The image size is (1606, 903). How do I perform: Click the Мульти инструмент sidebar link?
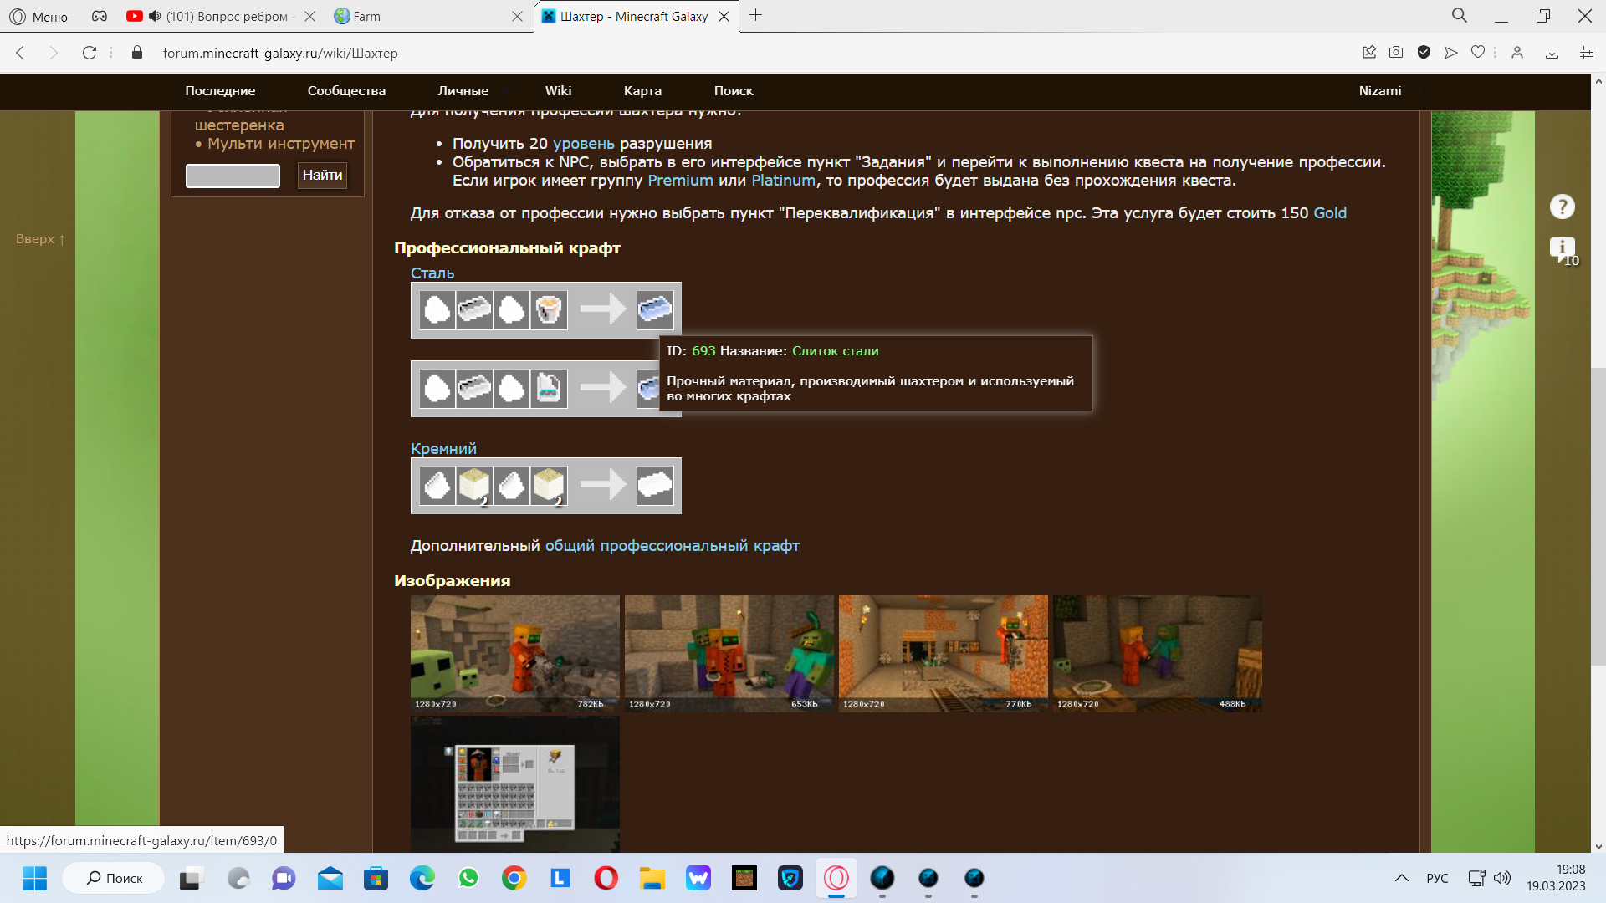[281, 144]
